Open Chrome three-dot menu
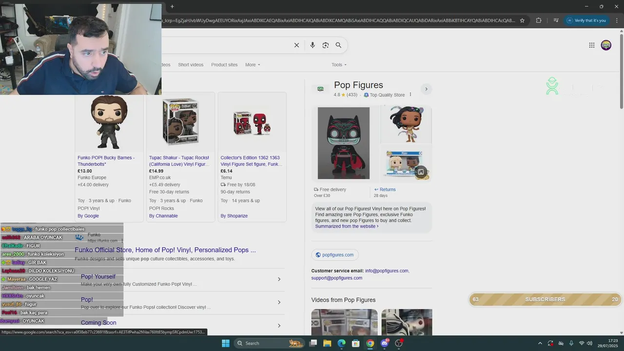 pos(616,20)
